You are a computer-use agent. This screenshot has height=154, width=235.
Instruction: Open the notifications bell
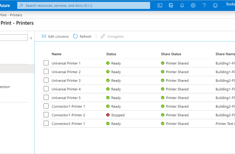click(x=182, y=5)
